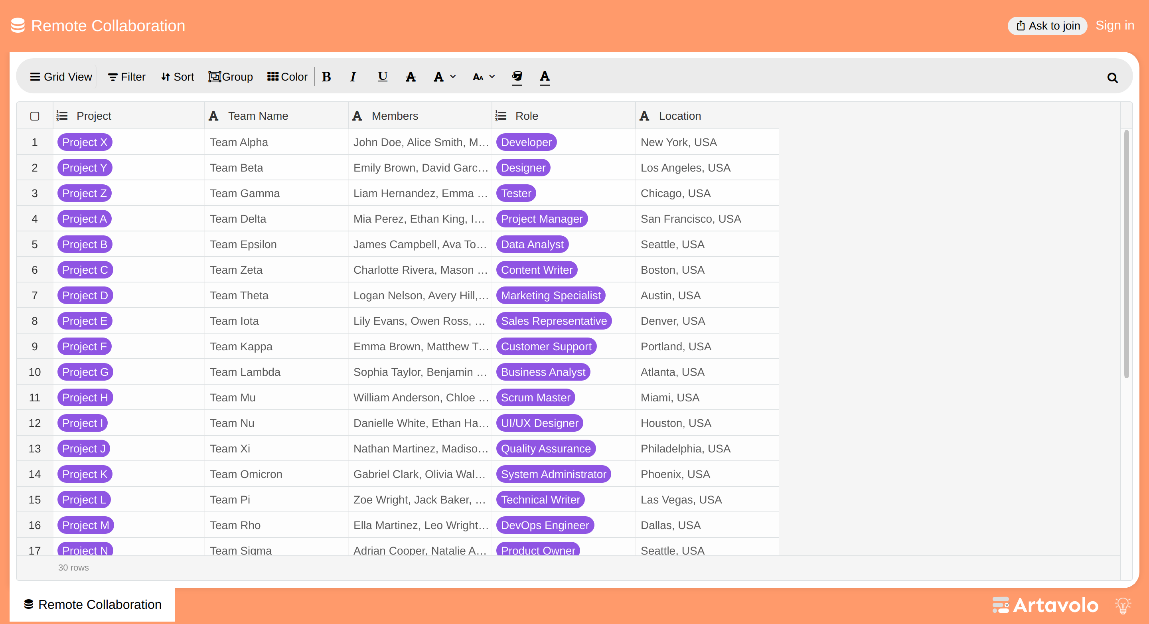Click the Project K tag
Screen dimensions: 1149x624
[85, 474]
